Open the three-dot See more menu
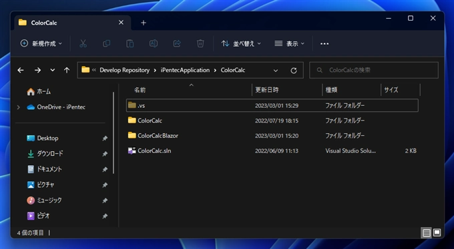Screen dimensions: 454x249 tap(324, 44)
